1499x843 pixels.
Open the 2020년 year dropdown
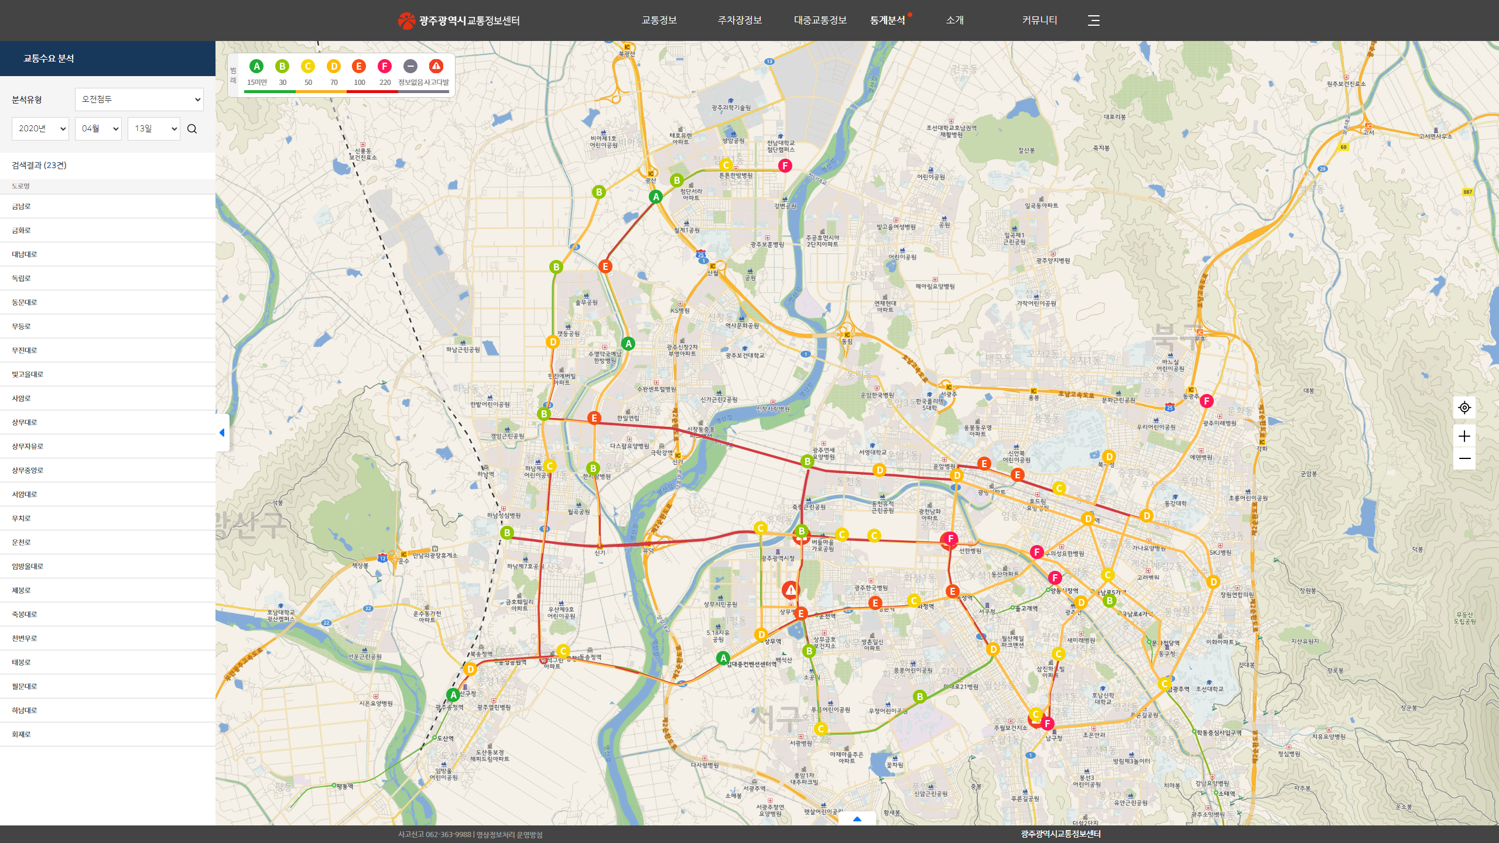40,129
